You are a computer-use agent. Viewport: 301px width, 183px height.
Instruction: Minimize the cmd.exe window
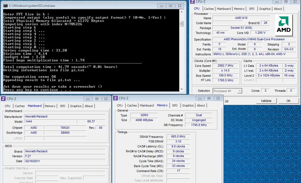161,6
